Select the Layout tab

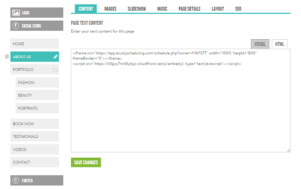coord(217,9)
